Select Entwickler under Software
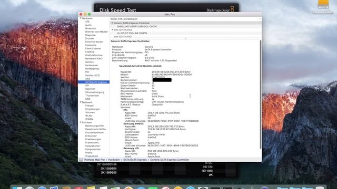 pyautogui.click(x=91, y=136)
